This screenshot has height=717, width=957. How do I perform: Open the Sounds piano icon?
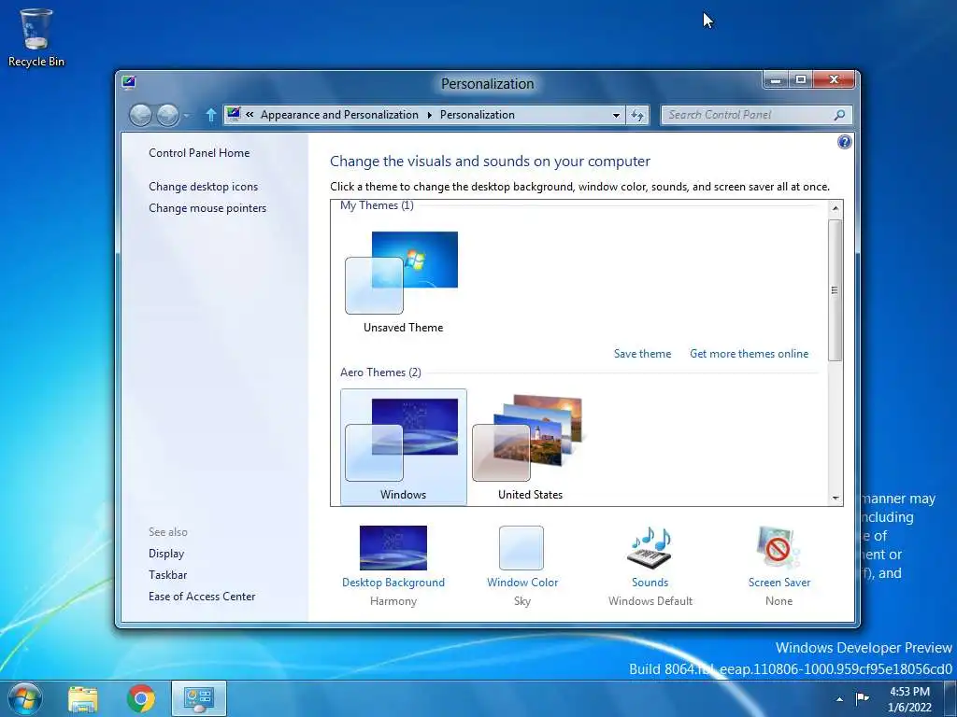tap(650, 547)
